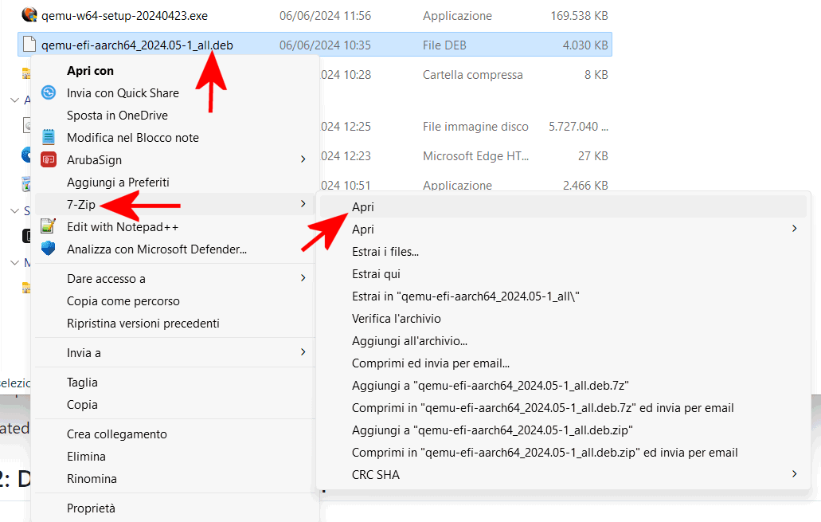821x522 pixels.
Task: Click date 06/06/2024 10:35
Action: (x=325, y=45)
